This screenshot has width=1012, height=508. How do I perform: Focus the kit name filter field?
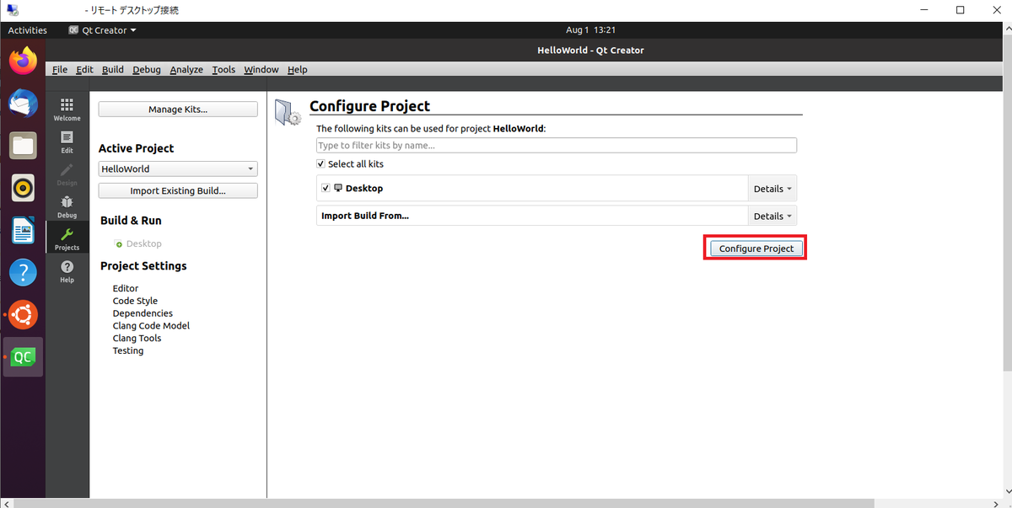point(557,146)
